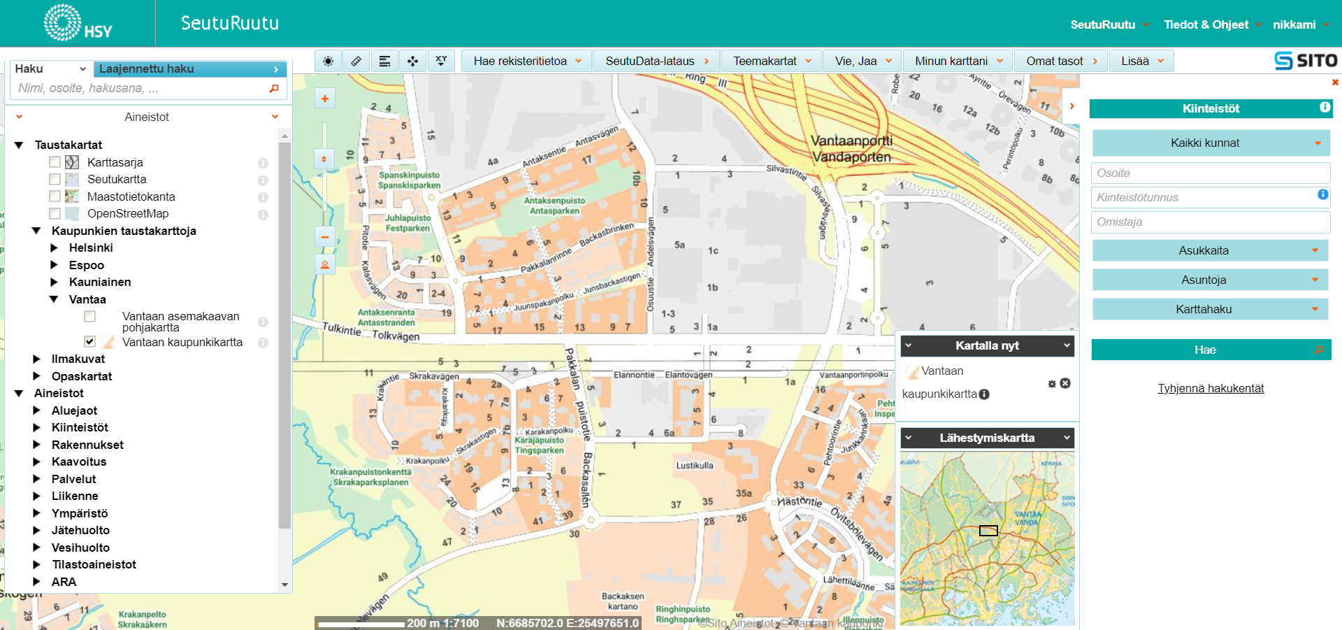The height and width of the screenshot is (630, 1342).
Task: Enable the Seutukartta checkbox
Action: pos(55,179)
